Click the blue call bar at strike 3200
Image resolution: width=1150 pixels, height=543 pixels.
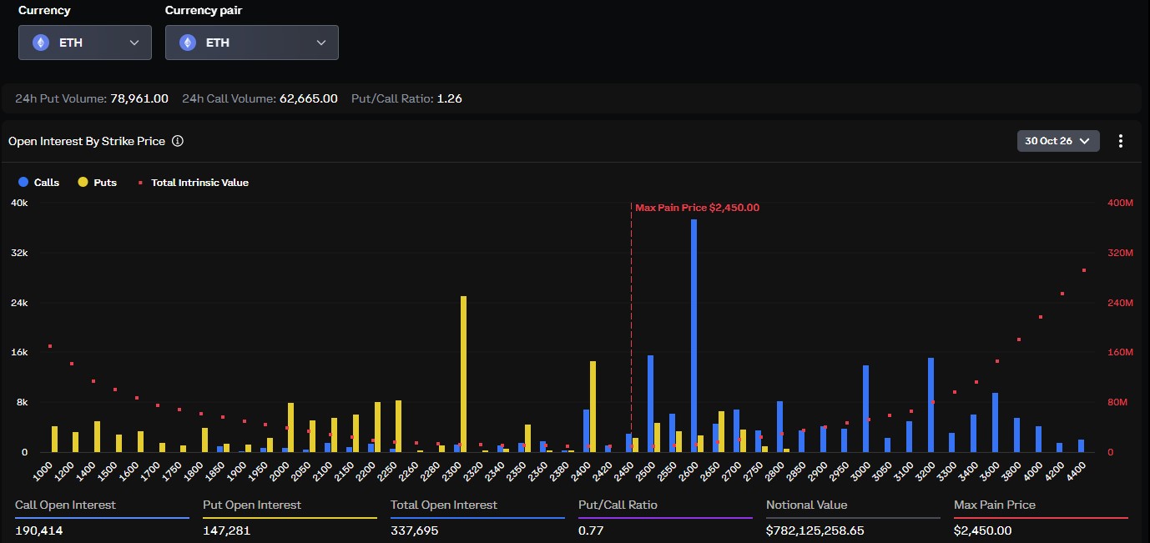[x=931, y=405]
